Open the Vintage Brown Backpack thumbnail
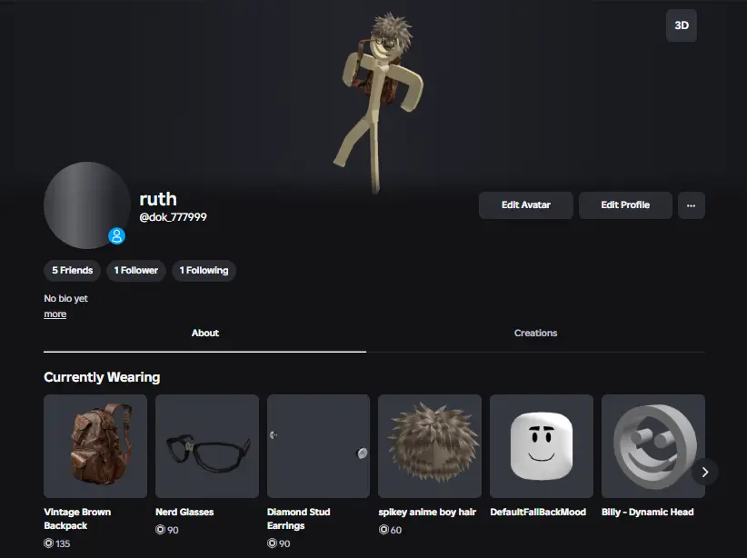747x558 pixels. tap(95, 446)
